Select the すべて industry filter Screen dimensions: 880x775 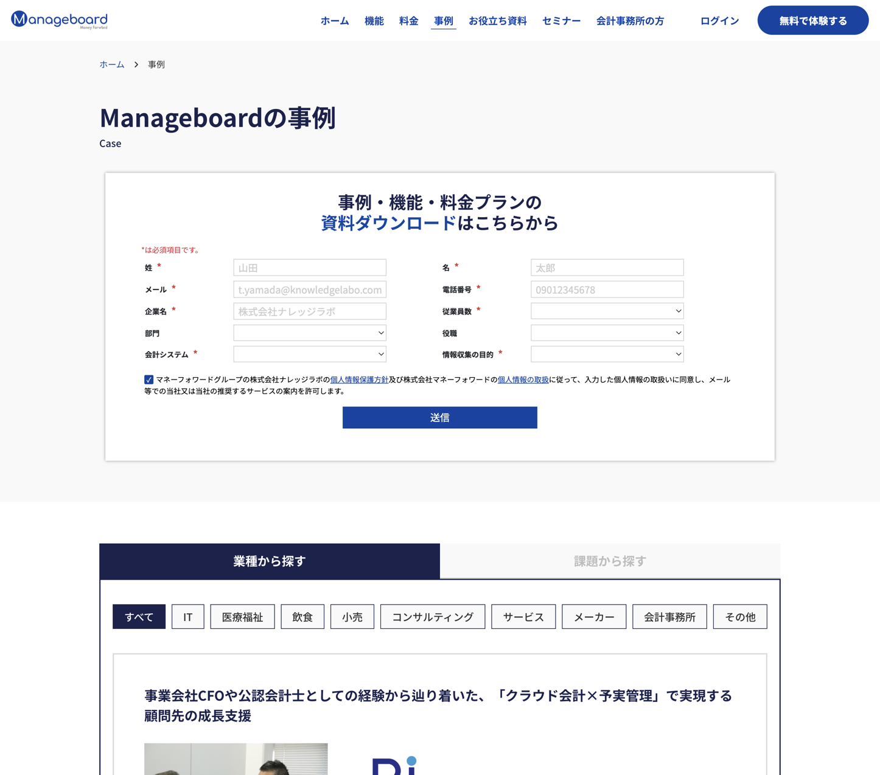click(x=139, y=617)
